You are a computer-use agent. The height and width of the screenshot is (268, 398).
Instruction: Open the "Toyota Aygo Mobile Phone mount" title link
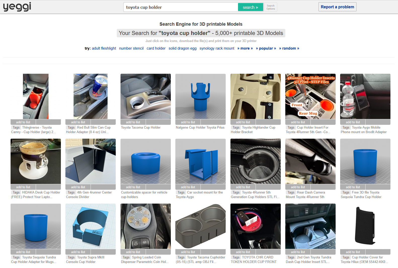(x=364, y=130)
